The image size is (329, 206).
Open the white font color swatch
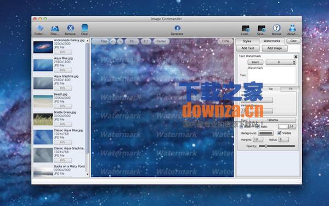pyautogui.click(x=283, y=126)
